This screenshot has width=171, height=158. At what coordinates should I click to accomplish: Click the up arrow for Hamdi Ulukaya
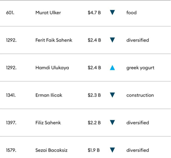pos(112,68)
